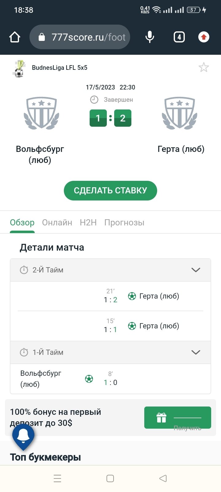Collapse the 2-Й Тайм section
Screen dimensions: 221x492
[x=196, y=270]
